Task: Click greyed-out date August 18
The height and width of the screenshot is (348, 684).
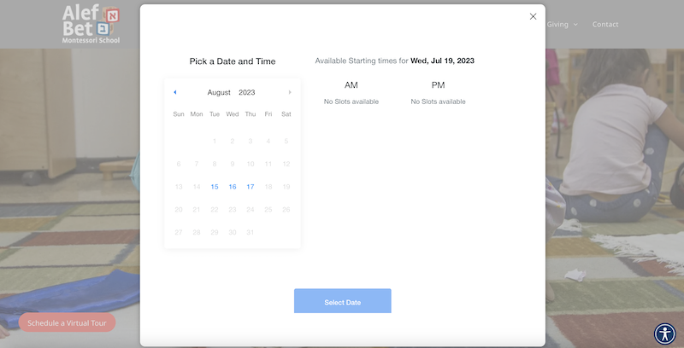Action: click(268, 187)
